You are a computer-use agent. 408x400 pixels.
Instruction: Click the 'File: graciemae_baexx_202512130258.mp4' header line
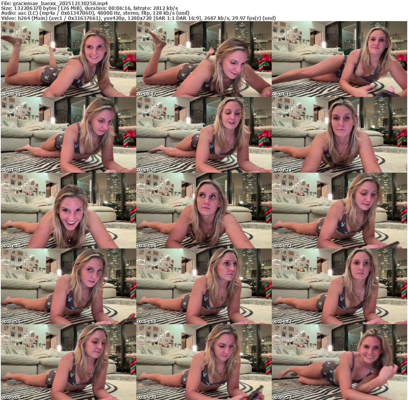(54, 3)
